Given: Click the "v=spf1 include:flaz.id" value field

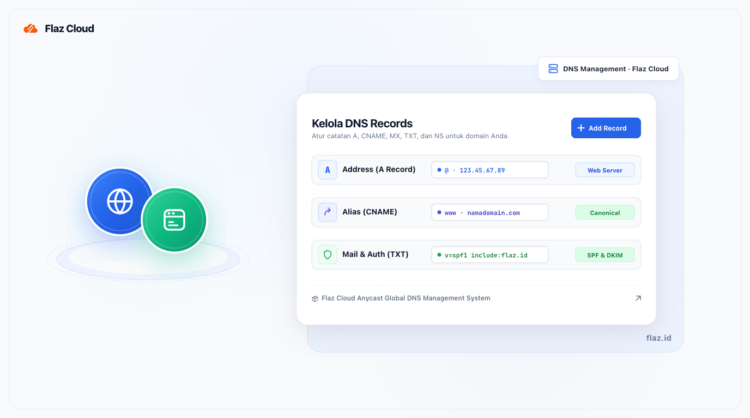Looking at the screenshot, I should tap(490, 255).
